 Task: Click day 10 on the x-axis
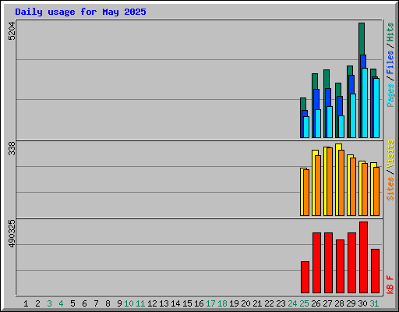click(x=129, y=303)
